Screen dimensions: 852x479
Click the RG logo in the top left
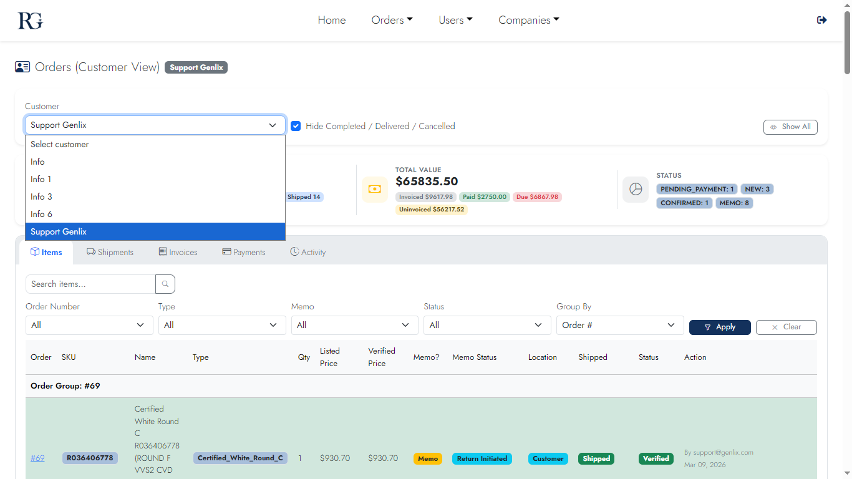[29, 20]
